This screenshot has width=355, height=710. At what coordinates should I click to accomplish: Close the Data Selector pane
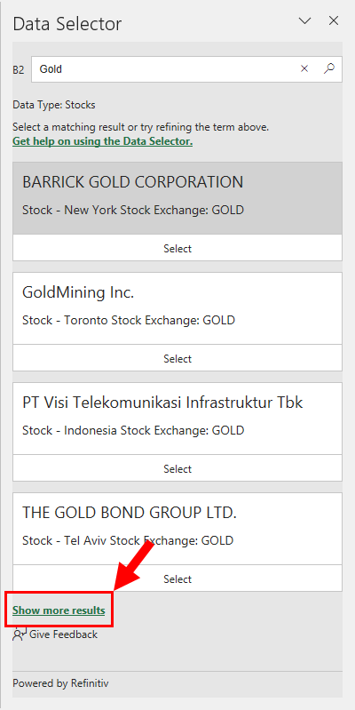[334, 20]
